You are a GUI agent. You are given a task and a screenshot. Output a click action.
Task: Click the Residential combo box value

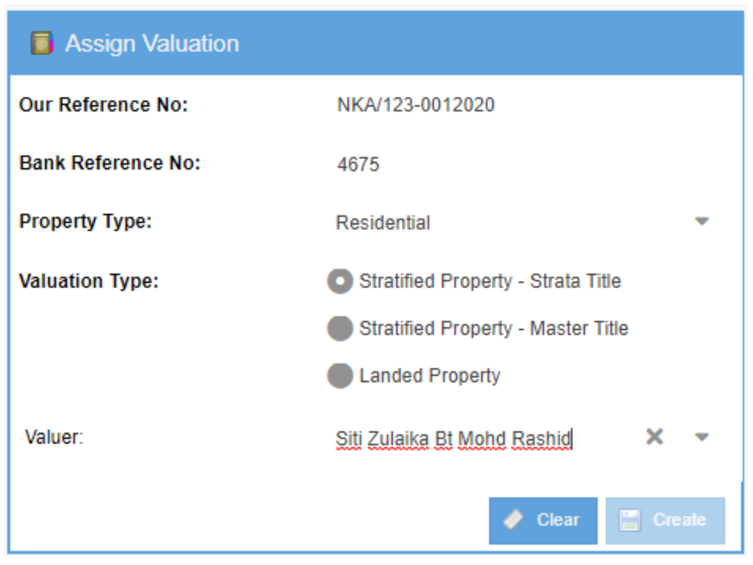click(x=383, y=223)
